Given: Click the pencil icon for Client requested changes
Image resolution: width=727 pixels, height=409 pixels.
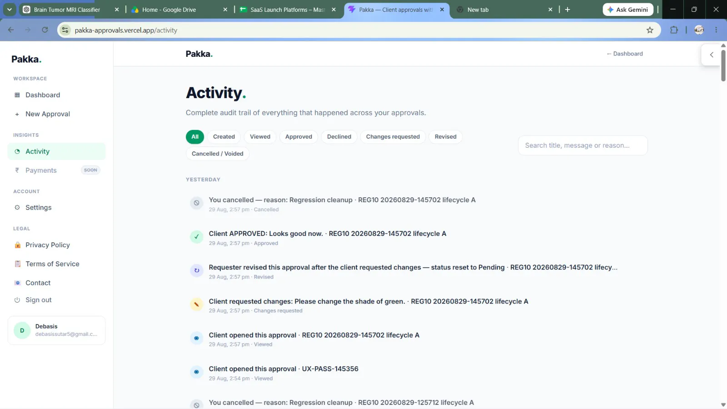Looking at the screenshot, I should point(196,304).
